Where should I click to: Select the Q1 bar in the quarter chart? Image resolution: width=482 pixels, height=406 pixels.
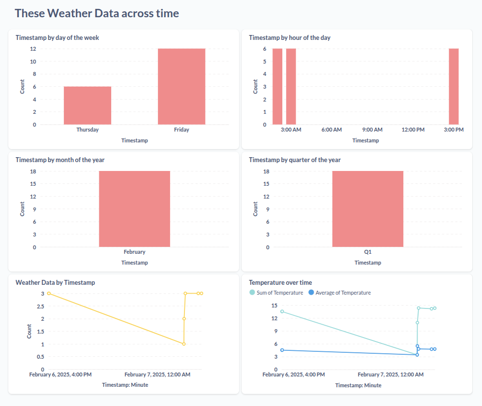pyautogui.click(x=368, y=209)
